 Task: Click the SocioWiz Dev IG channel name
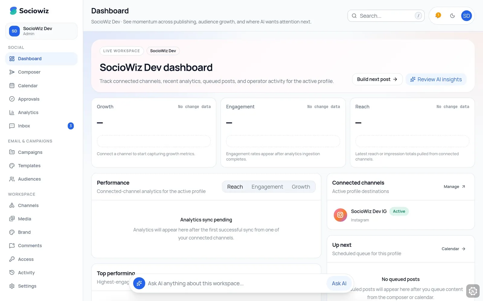point(369,211)
